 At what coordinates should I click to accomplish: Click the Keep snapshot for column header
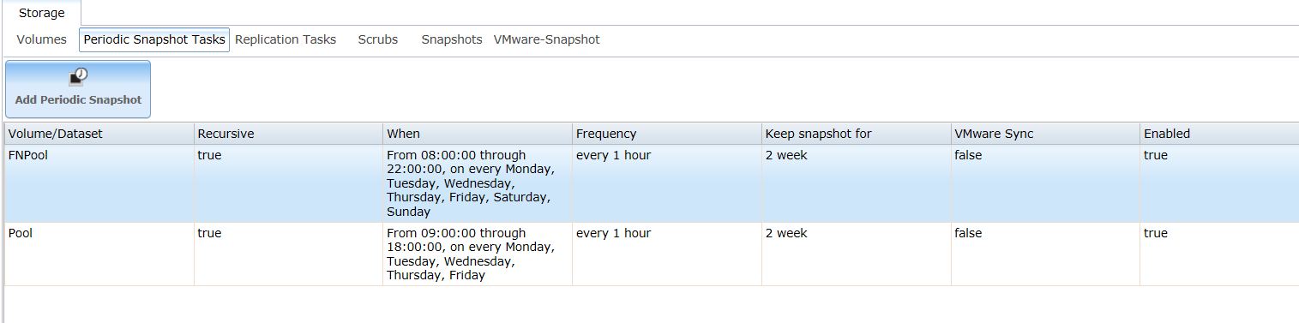pyautogui.click(x=857, y=134)
